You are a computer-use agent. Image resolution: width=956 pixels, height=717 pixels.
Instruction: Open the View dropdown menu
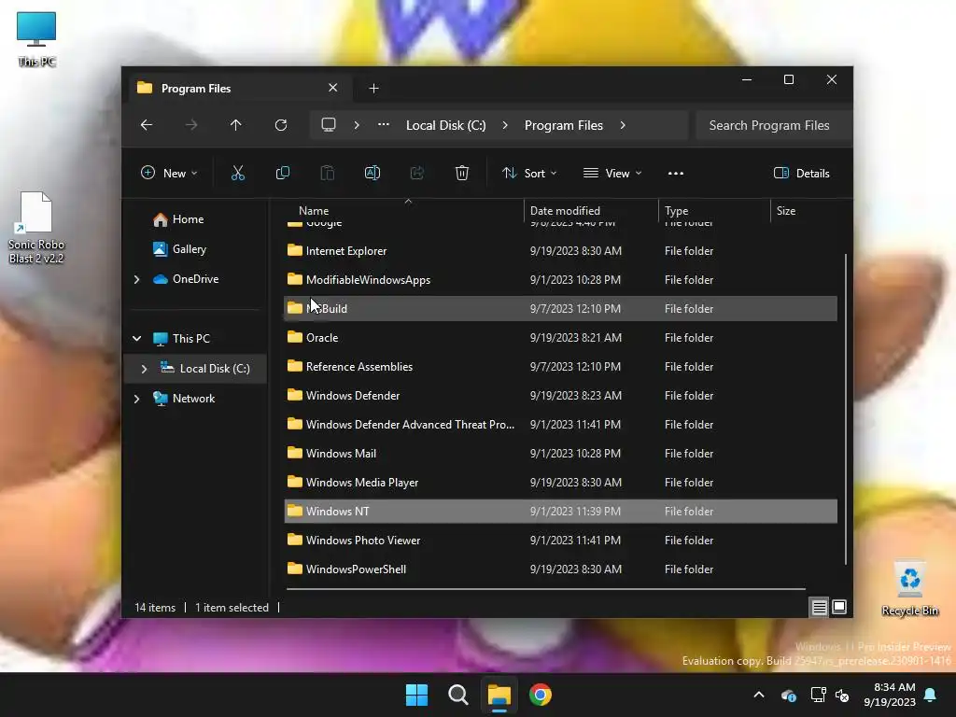pyautogui.click(x=612, y=173)
